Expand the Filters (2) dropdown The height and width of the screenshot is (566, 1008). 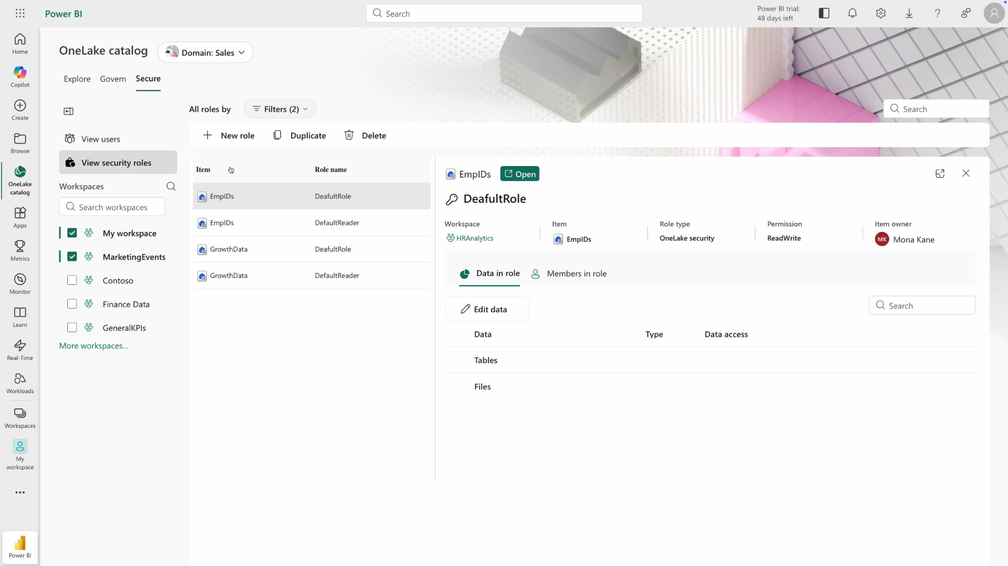pos(280,109)
